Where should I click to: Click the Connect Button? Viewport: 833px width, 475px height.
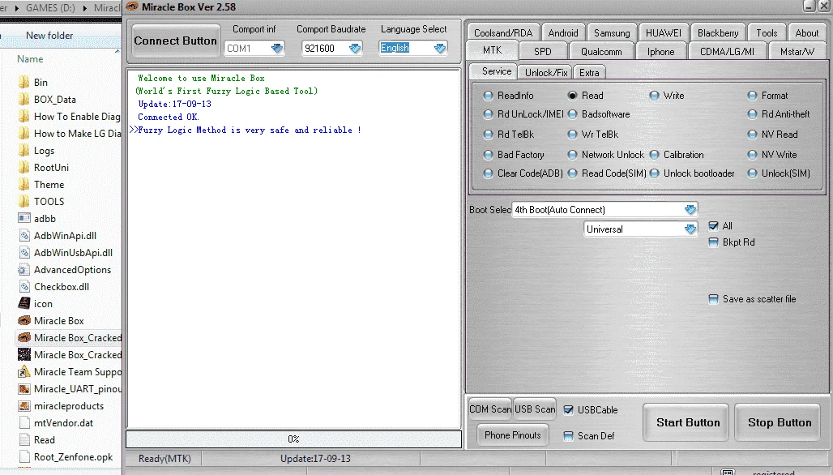point(175,41)
